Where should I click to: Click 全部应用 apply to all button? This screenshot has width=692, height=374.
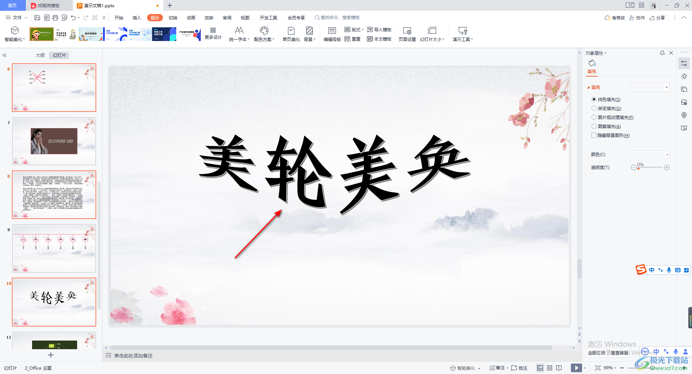596,353
